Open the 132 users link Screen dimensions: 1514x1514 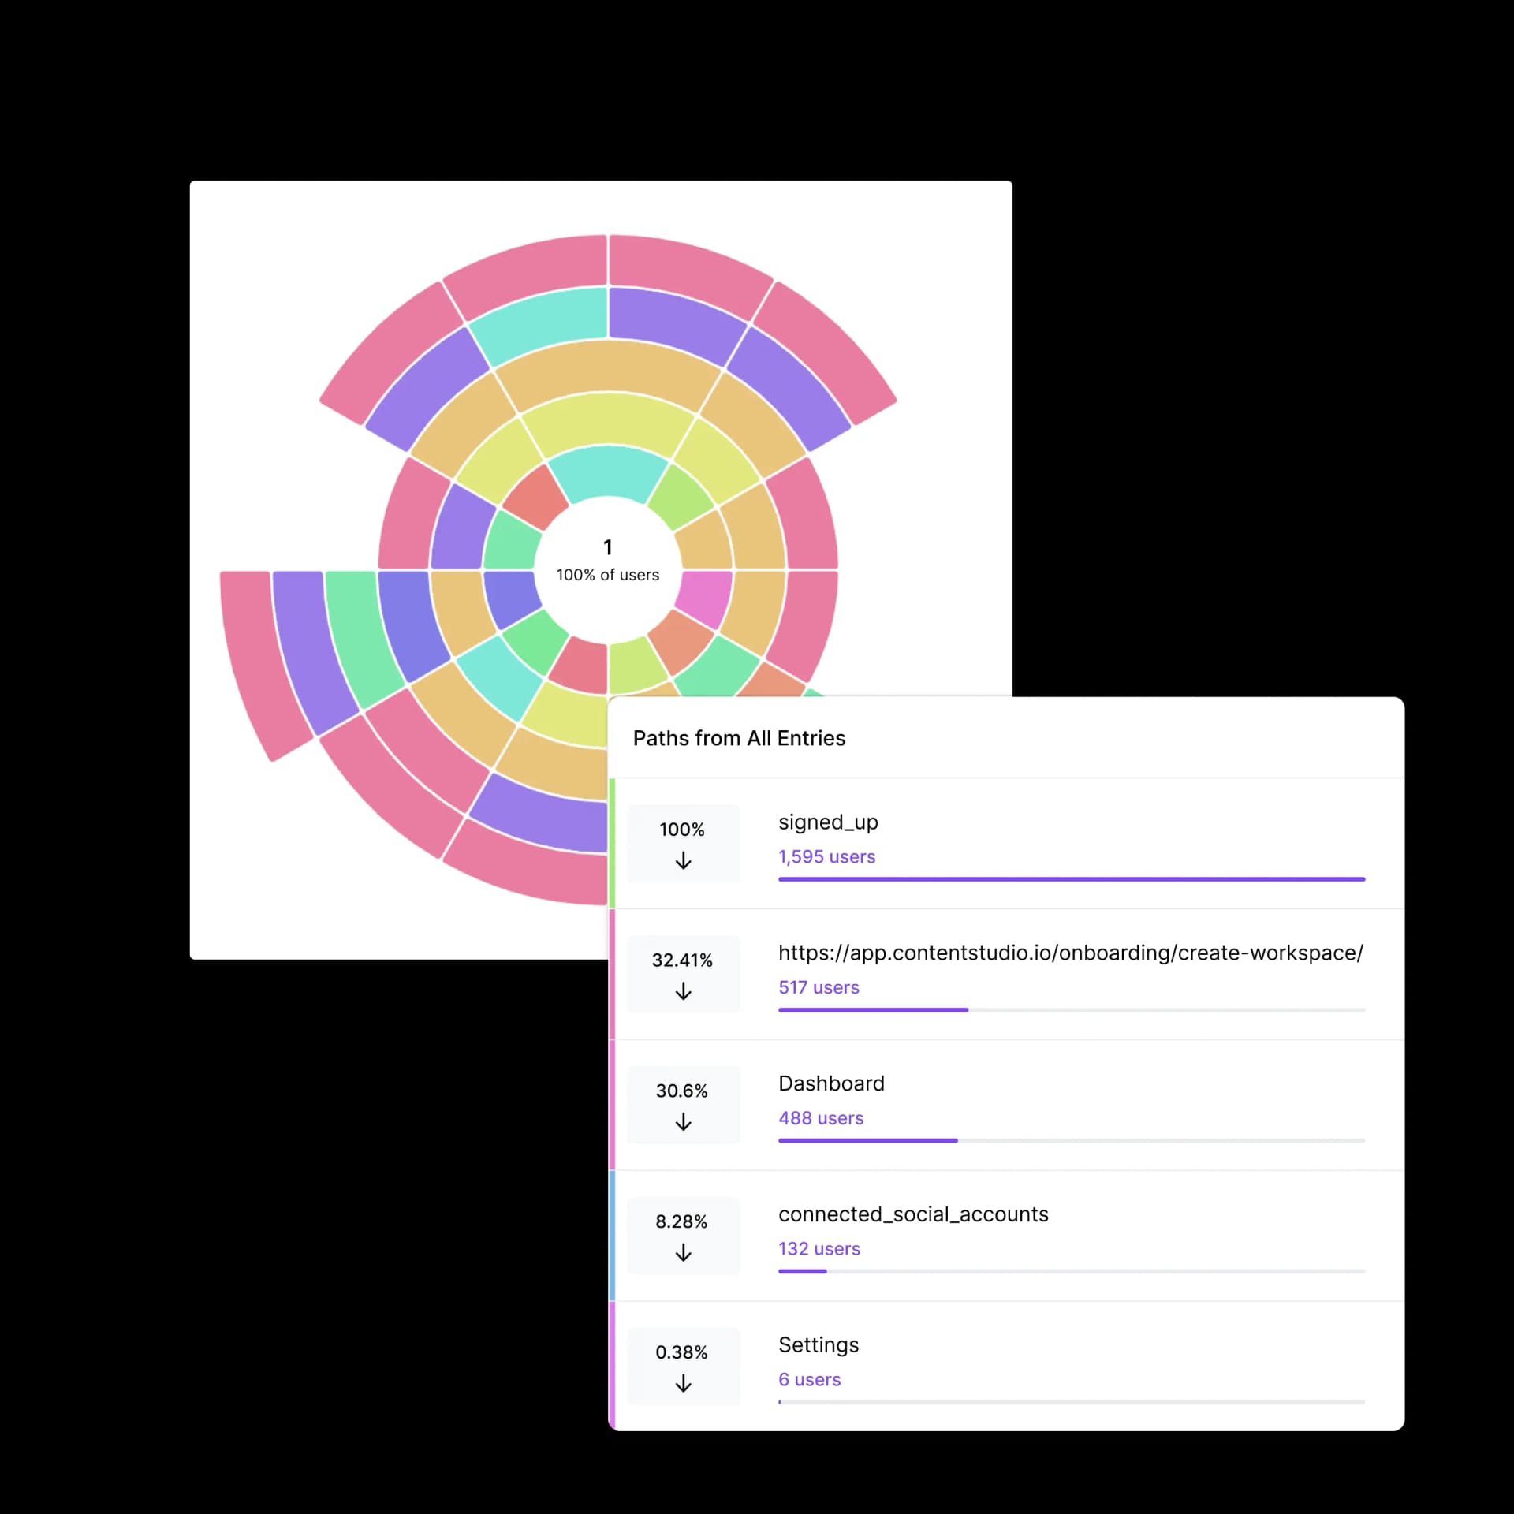[x=819, y=1249]
